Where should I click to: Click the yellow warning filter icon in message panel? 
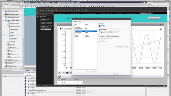[x=27, y=72]
